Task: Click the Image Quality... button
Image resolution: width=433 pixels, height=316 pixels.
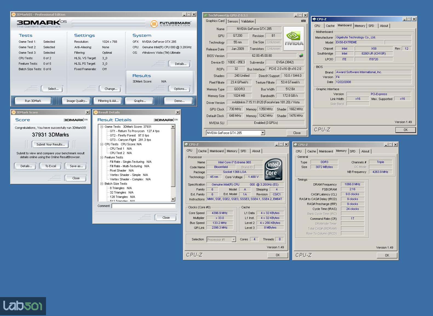Action: point(77,101)
